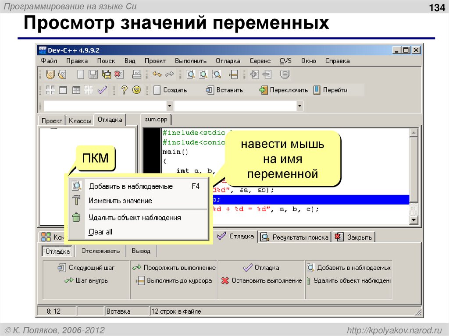Click the Шаг внутрь button
The image size is (449, 336).
click(x=86, y=281)
